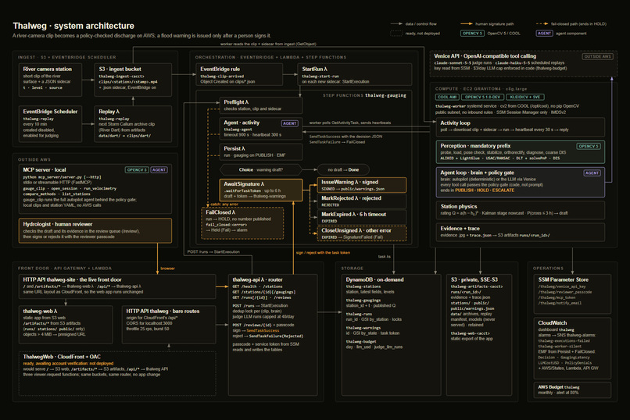Select the "human signature path" legend label
630x420 pixels.
(x=494, y=24)
